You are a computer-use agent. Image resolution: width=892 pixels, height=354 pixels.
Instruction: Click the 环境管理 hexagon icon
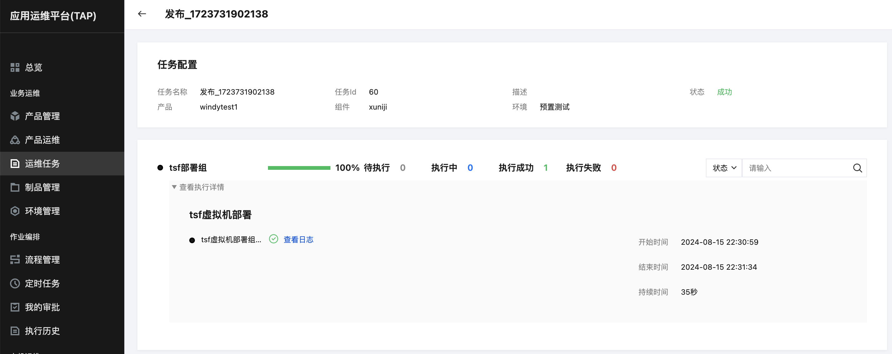(x=15, y=211)
